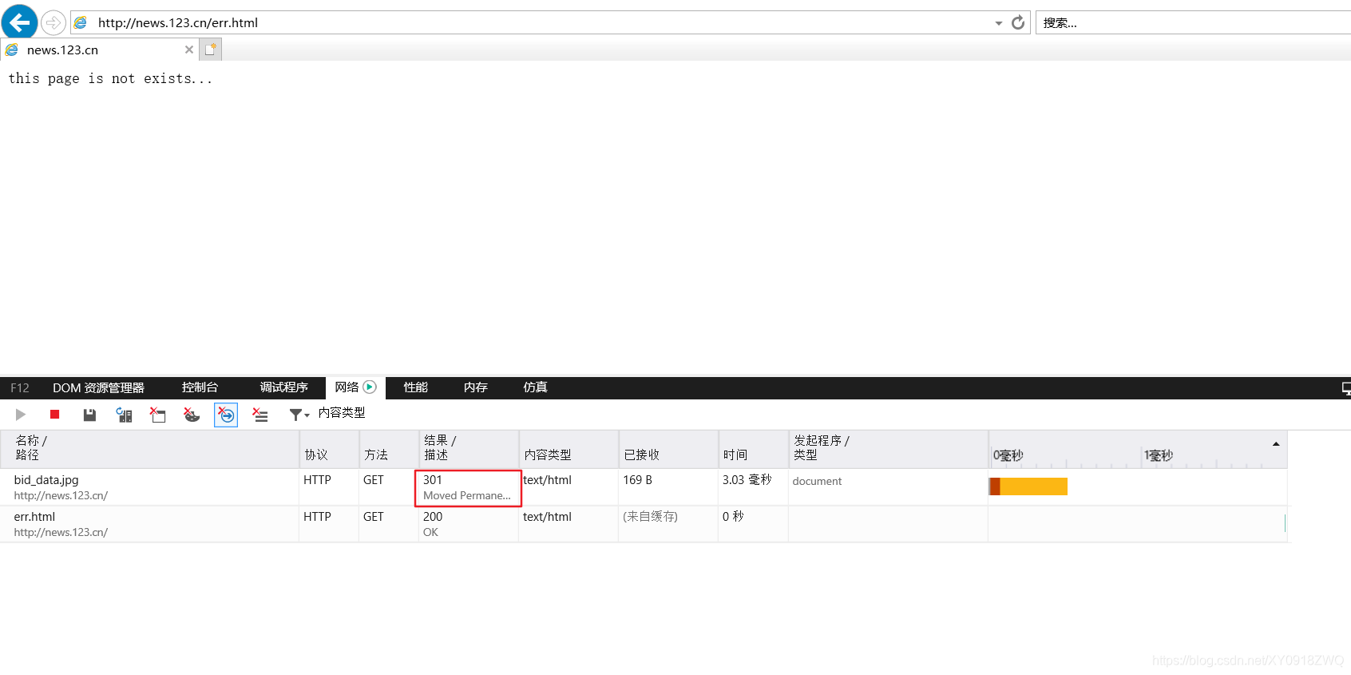Start network capture with the play icon
Screen dimensions: 1351x675
[x=21, y=415]
